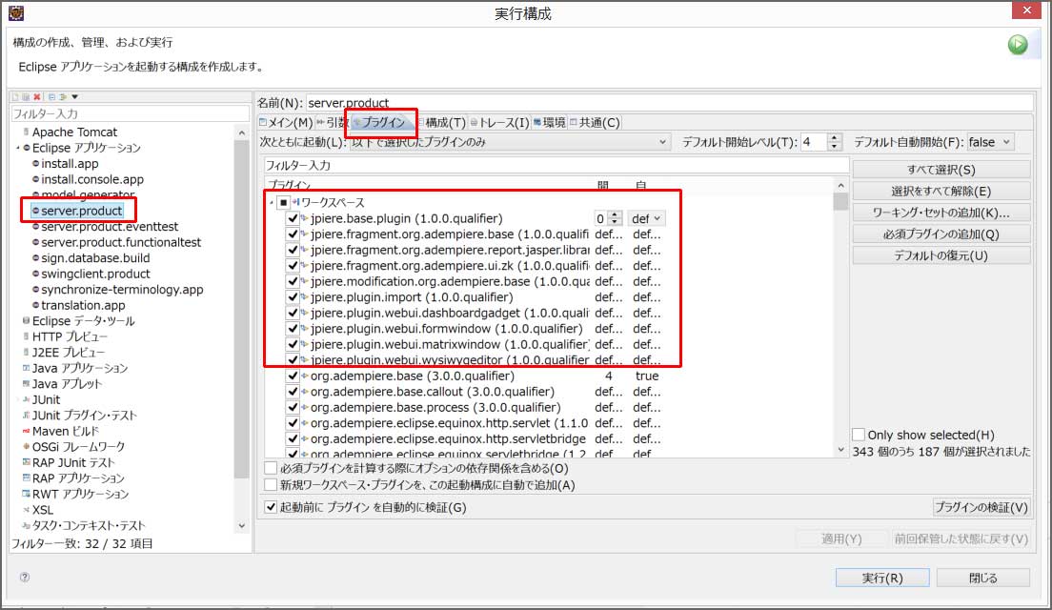Image resolution: width=1052 pixels, height=610 pixels.
Task: Collapse the ワークスペース plugin group
Action: coord(272,202)
